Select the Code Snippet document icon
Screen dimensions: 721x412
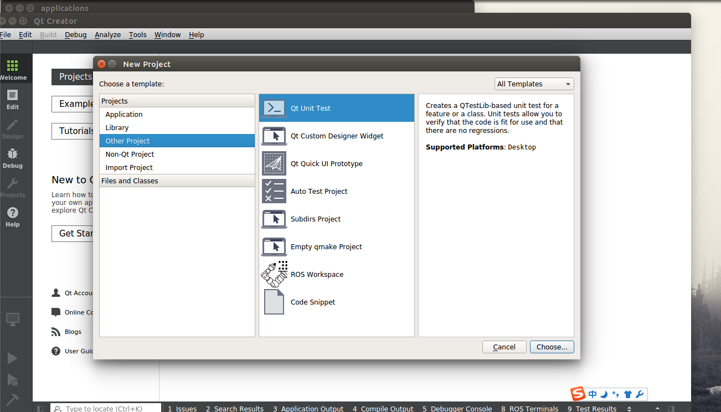(274, 302)
